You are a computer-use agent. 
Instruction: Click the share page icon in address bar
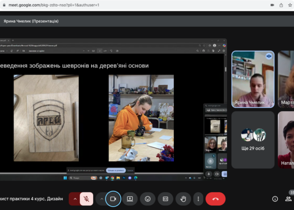(281, 5)
